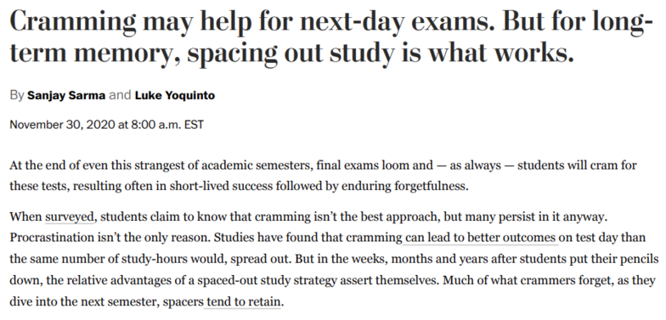Follow the 'surveyed' hyperlink
Screen dimensions: 666x320
(x=70, y=217)
